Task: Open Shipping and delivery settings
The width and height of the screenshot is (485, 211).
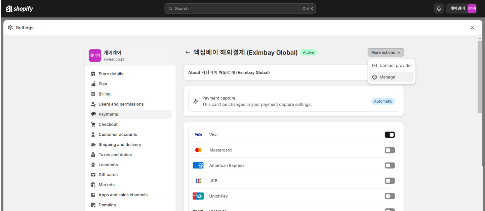Action: pyautogui.click(x=130, y=145)
